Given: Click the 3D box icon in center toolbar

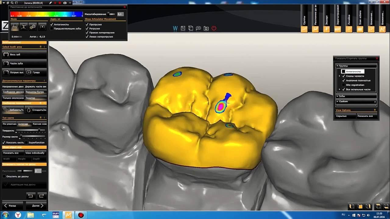Looking at the screenshot, I should [x=191, y=29].
